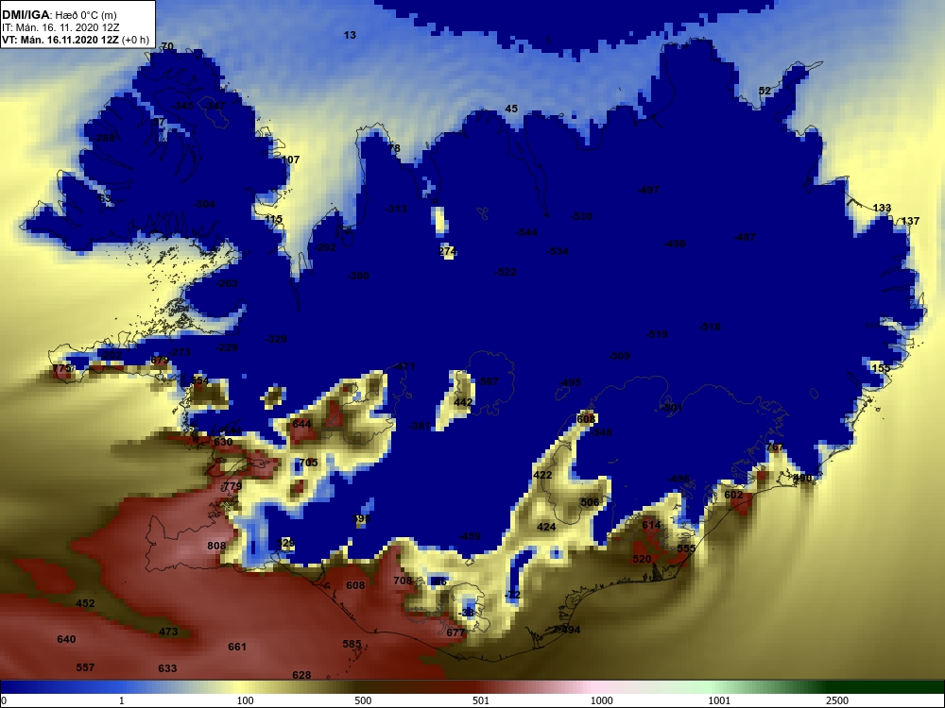945x708 pixels.
Task: Click the value 614 in the southeast
Action: [x=651, y=525]
